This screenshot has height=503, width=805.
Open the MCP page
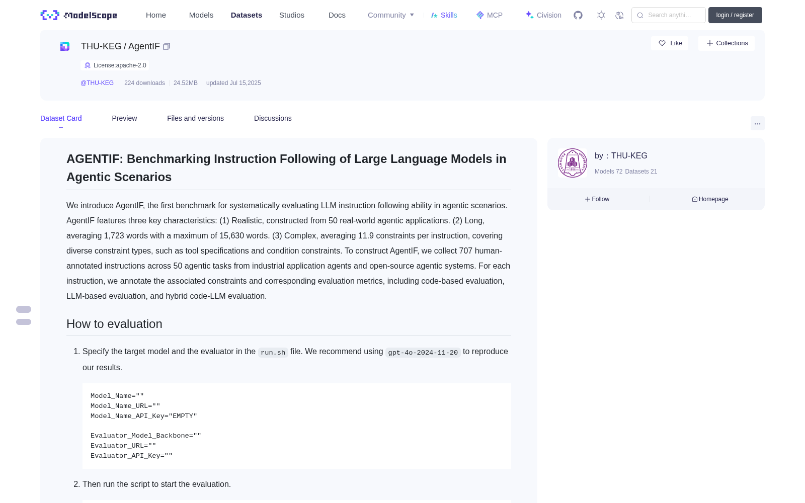490,15
